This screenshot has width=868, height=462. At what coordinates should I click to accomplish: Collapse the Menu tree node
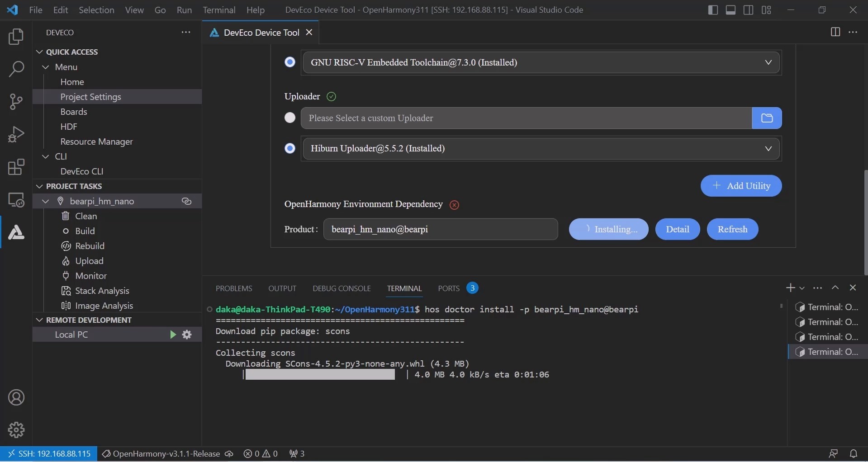(x=46, y=67)
